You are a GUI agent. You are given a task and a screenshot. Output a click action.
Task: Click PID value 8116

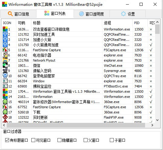pyautogui.click(x=138, y=76)
